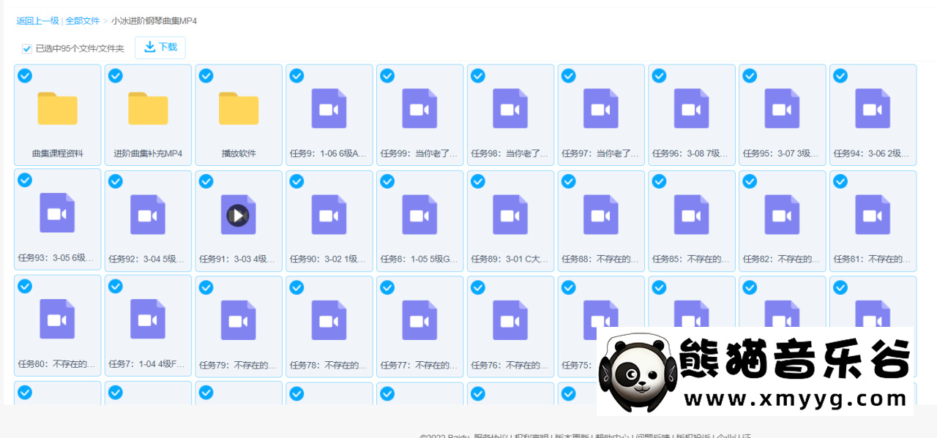Untick the checkmark on 任务93 file

pyautogui.click(x=24, y=180)
